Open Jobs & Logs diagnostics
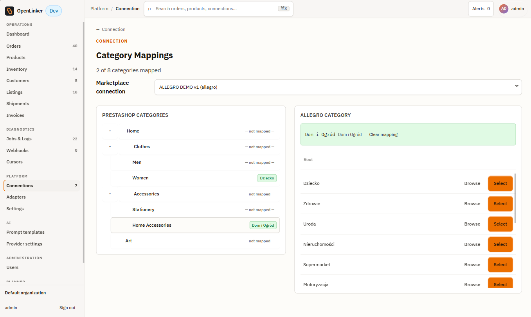The height and width of the screenshot is (317, 531). point(42,139)
